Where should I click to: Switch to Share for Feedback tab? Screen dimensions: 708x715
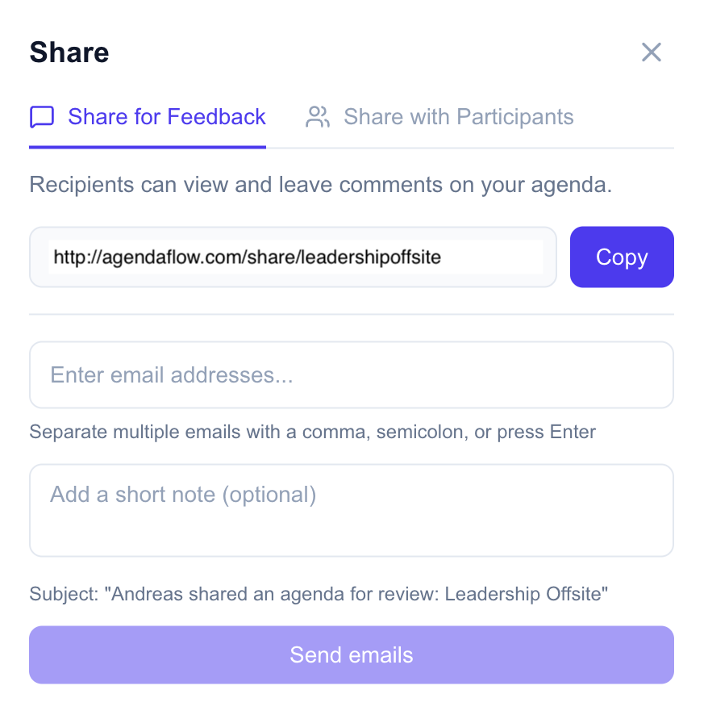[x=166, y=117]
